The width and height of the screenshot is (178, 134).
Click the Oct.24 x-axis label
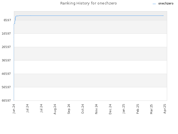(x=83, y=109)
